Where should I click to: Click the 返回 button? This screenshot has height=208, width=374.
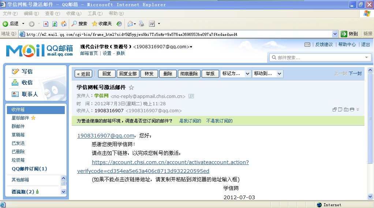pyautogui.click(x=84, y=74)
